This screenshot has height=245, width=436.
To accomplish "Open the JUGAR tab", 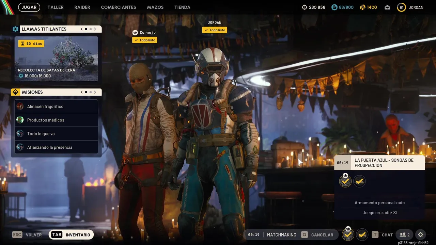I will [x=29, y=7].
